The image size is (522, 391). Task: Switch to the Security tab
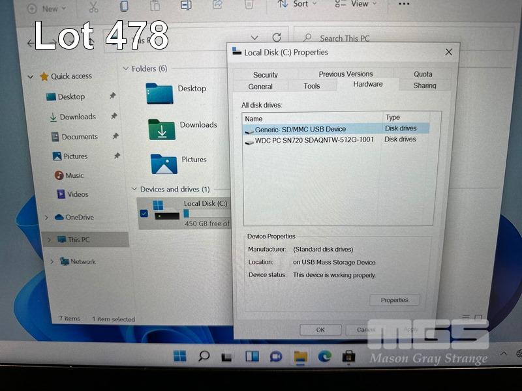(266, 75)
